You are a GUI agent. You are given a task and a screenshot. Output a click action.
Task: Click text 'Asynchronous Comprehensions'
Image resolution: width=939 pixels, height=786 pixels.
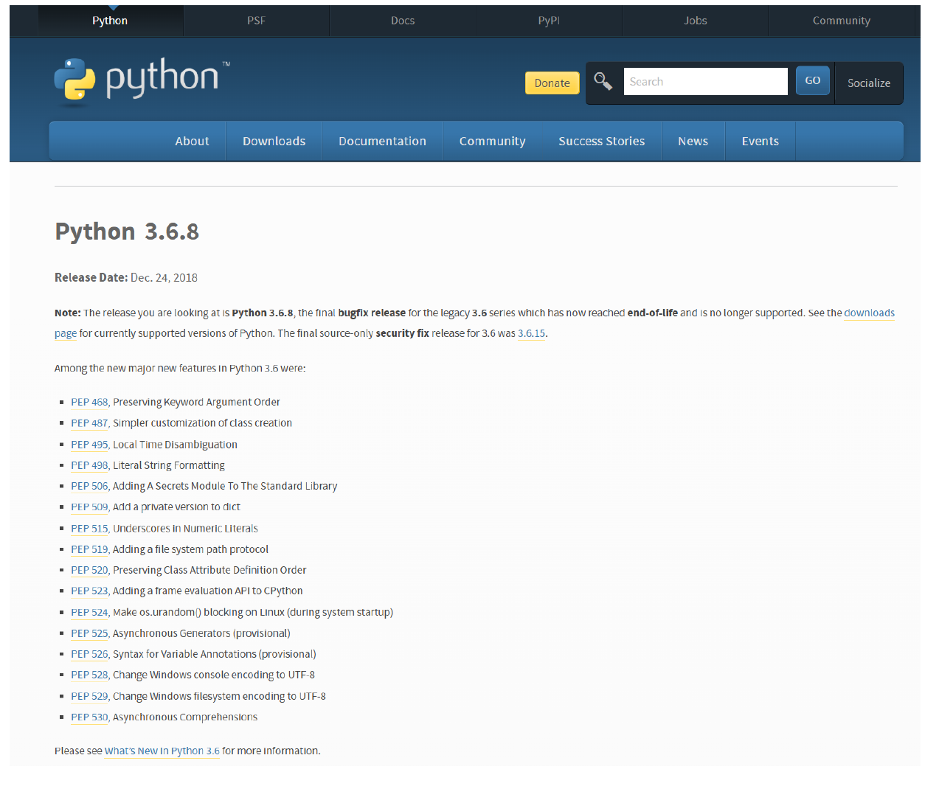[185, 717]
